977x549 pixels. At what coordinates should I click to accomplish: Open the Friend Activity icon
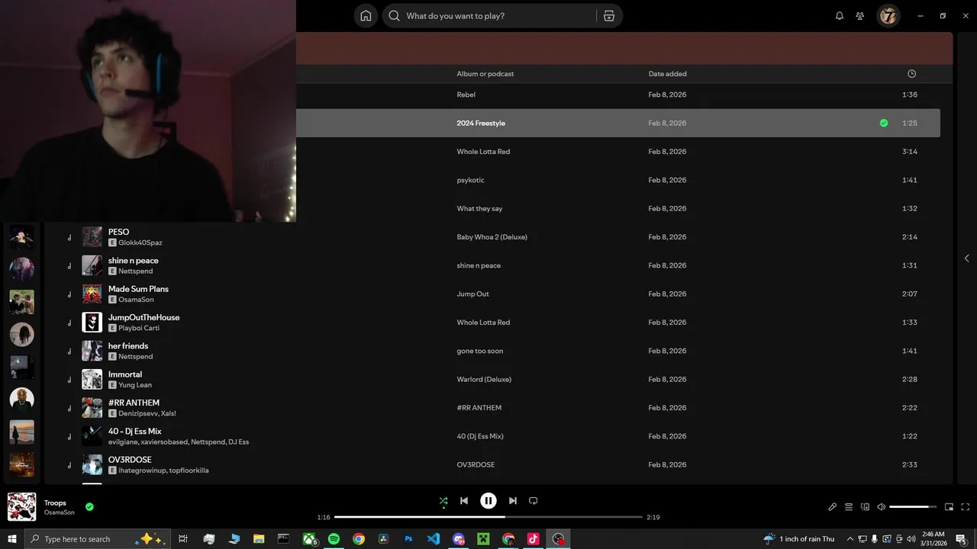coord(860,16)
